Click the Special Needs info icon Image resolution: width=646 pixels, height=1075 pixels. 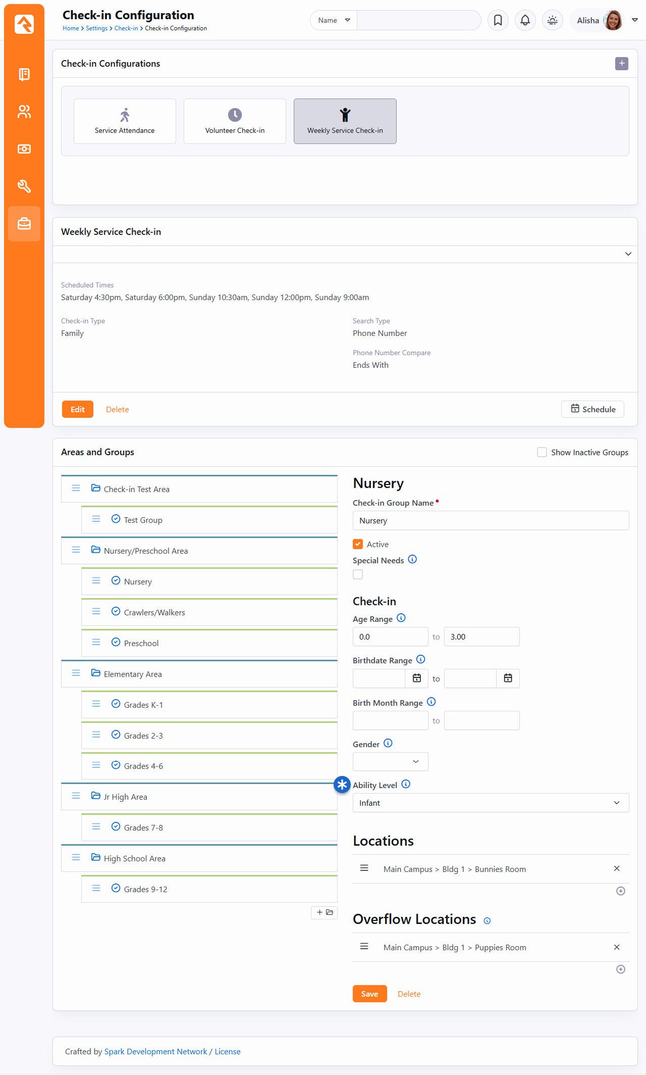coord(412,559)
